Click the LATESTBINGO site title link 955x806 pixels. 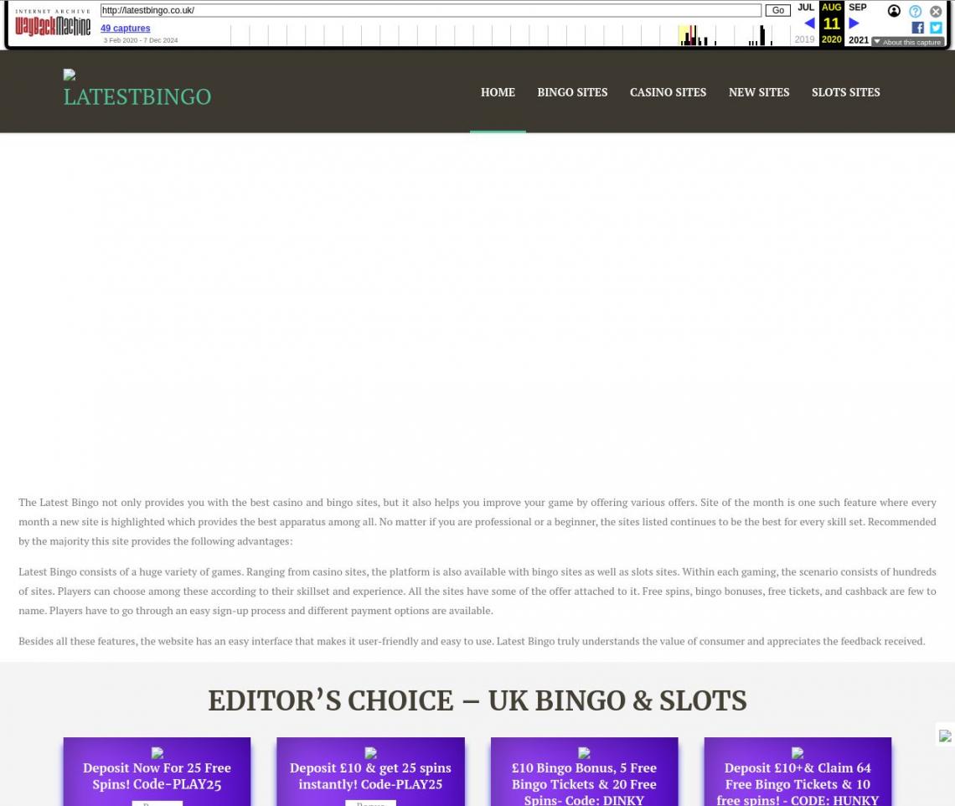[137, 97]
